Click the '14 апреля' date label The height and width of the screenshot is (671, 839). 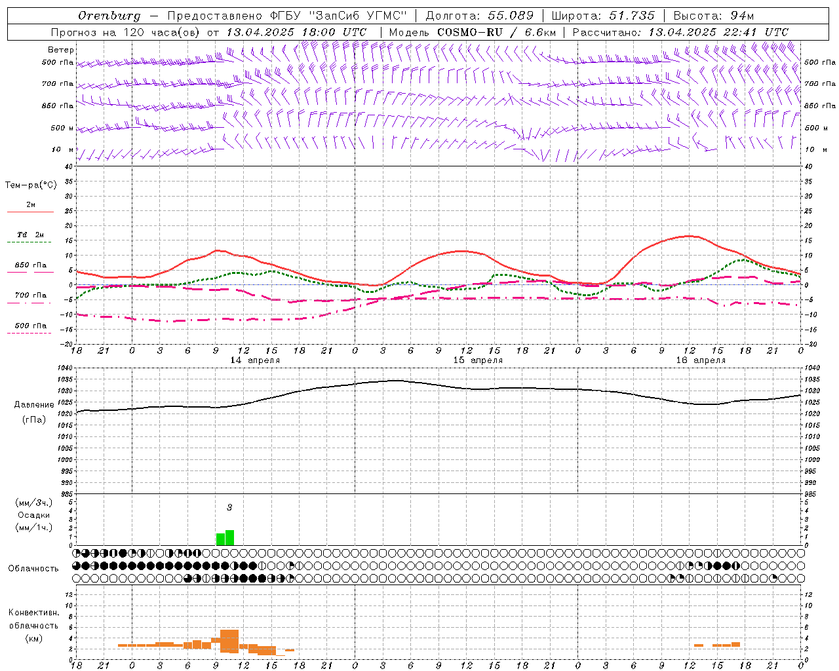pos(255,360)
